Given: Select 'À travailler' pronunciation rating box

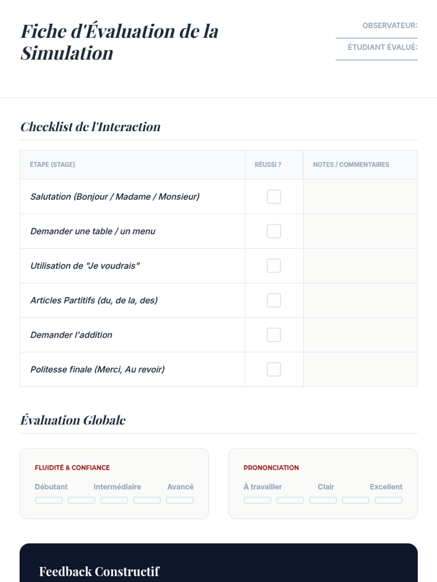Looking at the screenshot, I should tap(257, 500).
